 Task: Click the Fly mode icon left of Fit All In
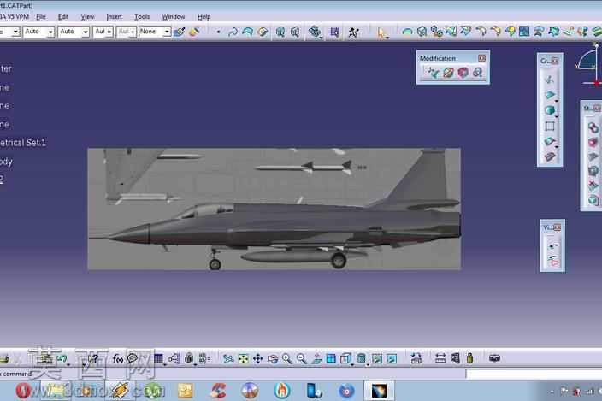(x=228, y=359)
